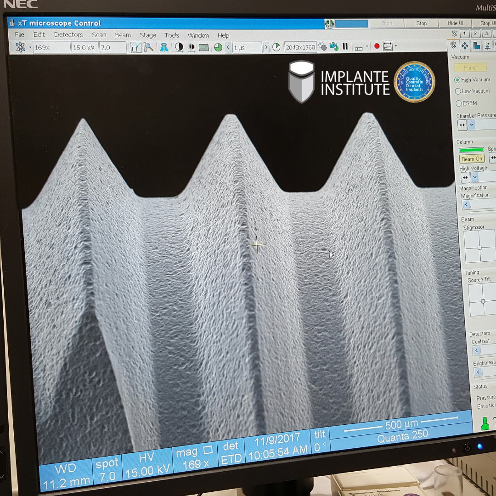This screenshot has width=496, height=496.
Task: Open the Stage menu
Action: (147, 35)
